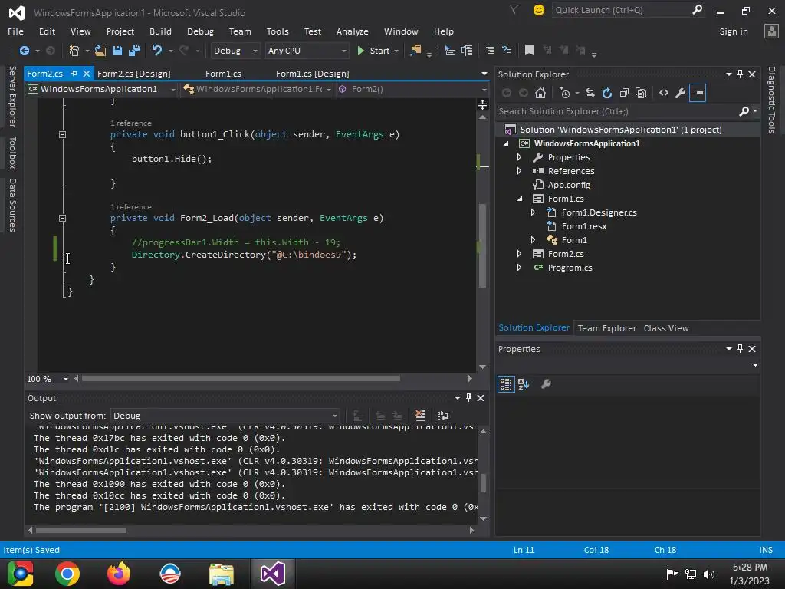Collapse the Form2_Load method outline
The image size is (785, 589).
coord(62,218)
